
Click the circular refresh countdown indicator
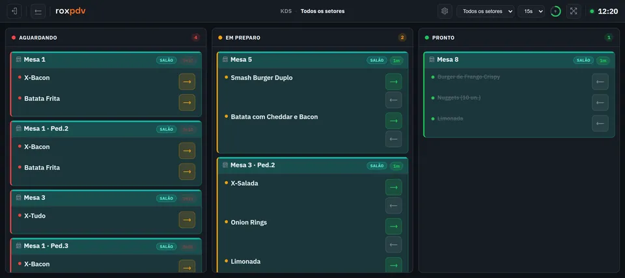point(555,11)
